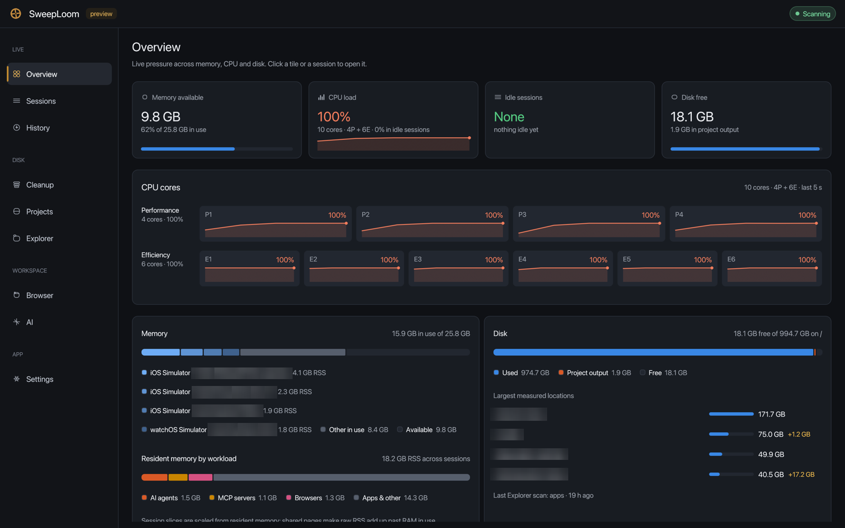
Task: Click the CPU load bars icon
Action: point(321,97)
